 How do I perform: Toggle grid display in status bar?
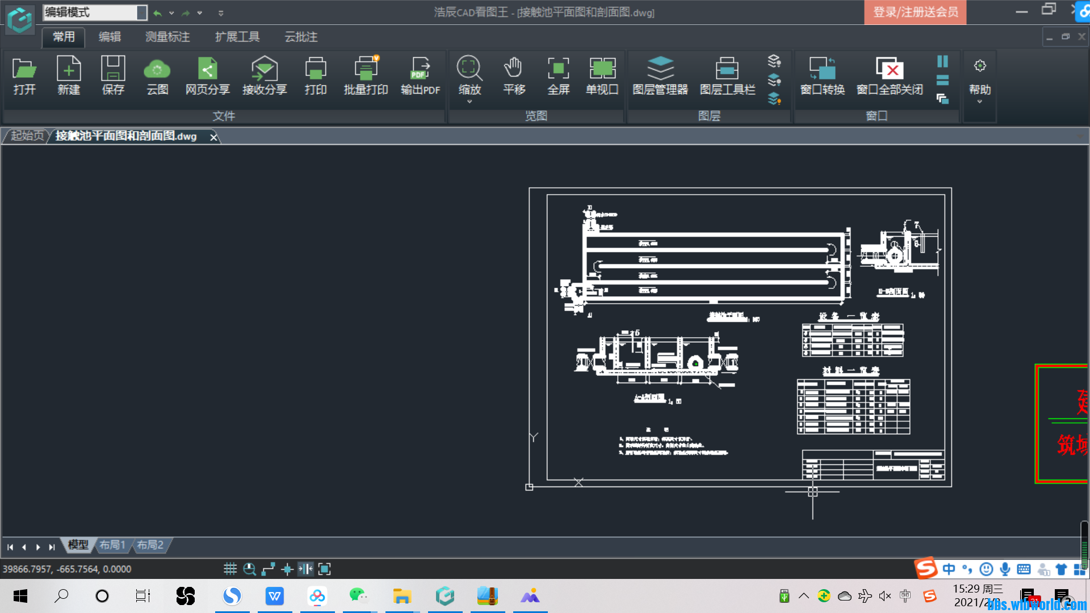point(230,569)
